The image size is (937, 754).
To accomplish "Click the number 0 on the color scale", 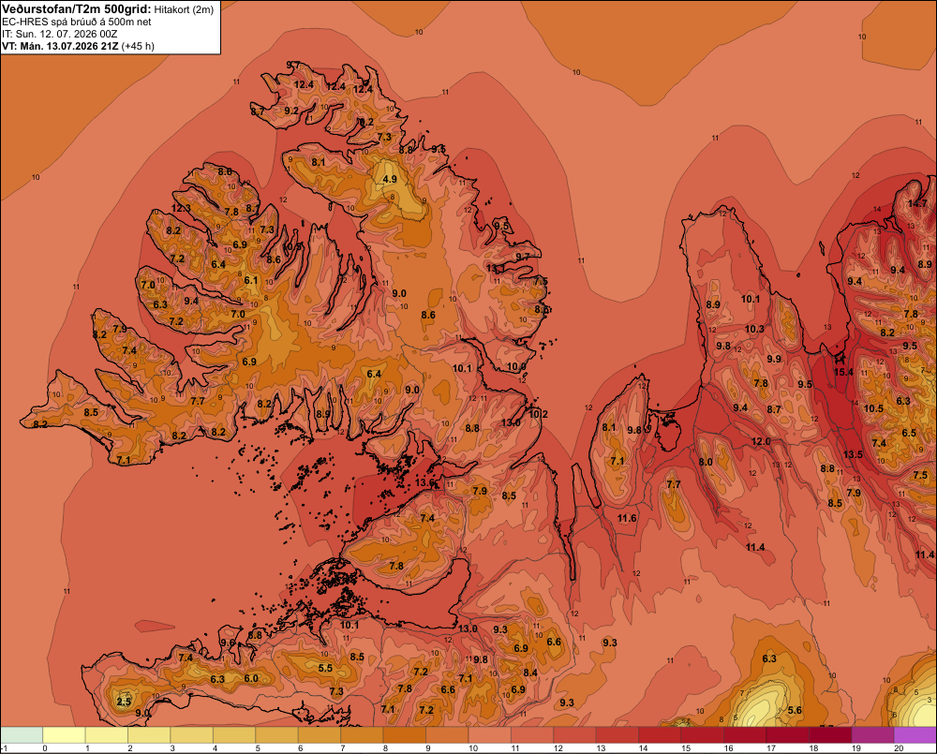I will tap(45, 748).
